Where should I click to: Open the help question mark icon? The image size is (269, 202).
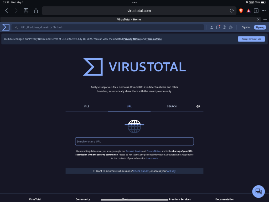click(x=224, y=27)
